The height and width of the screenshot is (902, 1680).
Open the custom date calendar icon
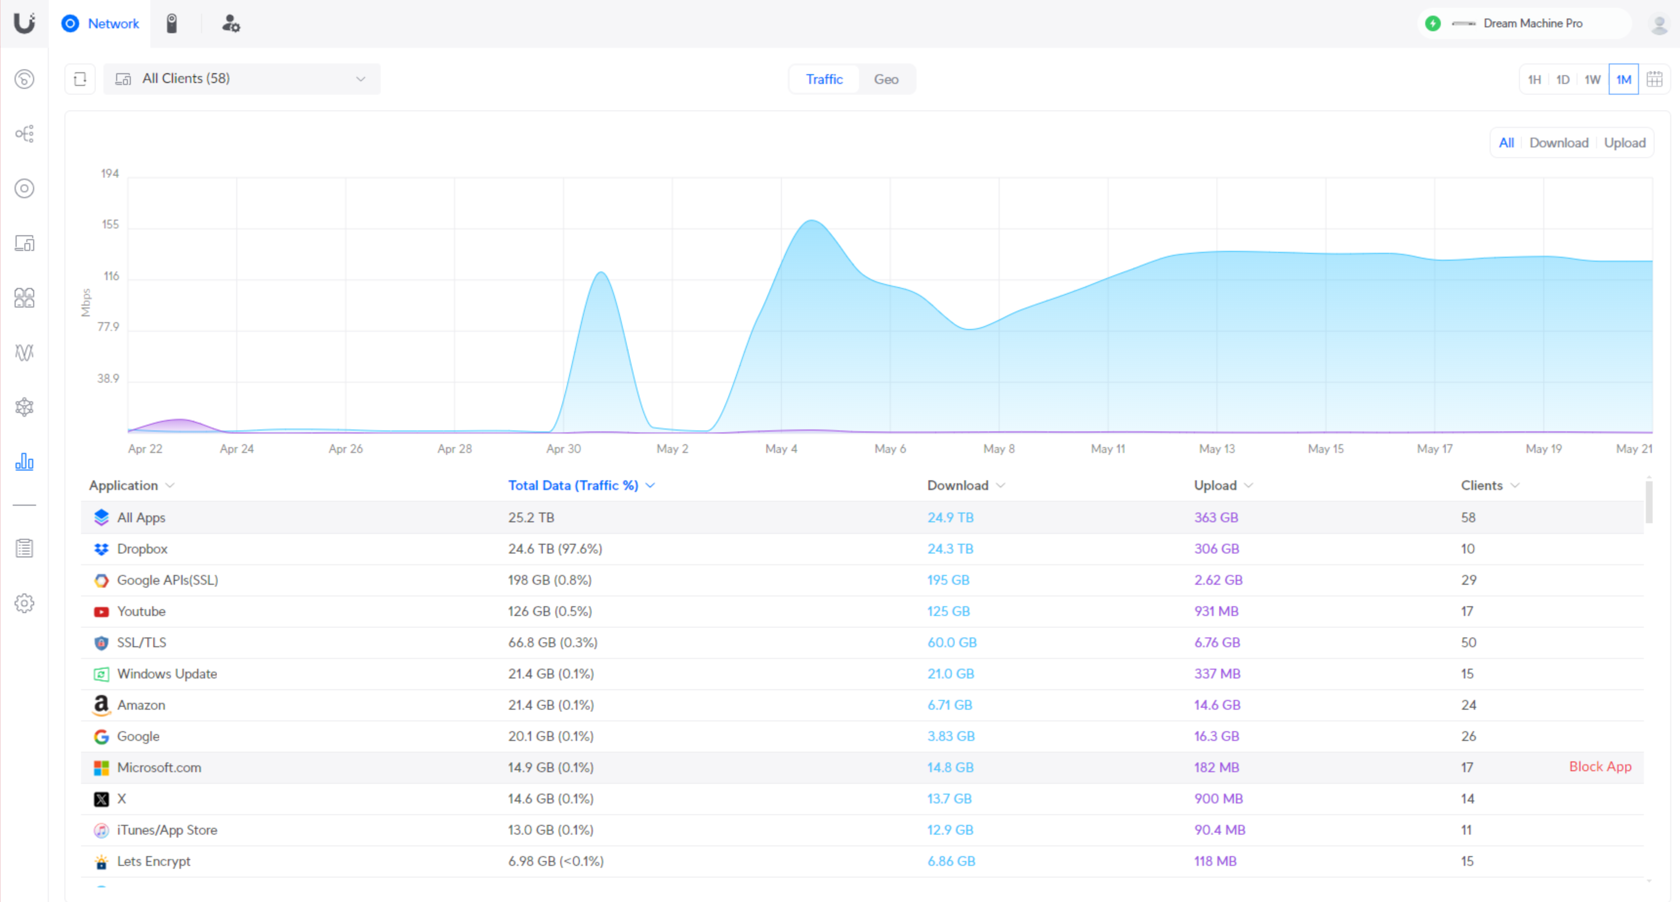(x=1655, y=79)
